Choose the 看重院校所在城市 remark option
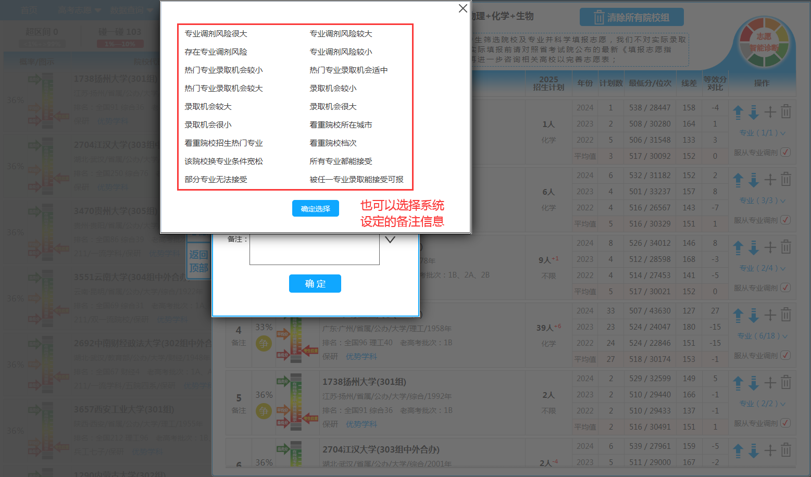 (341, 125)
